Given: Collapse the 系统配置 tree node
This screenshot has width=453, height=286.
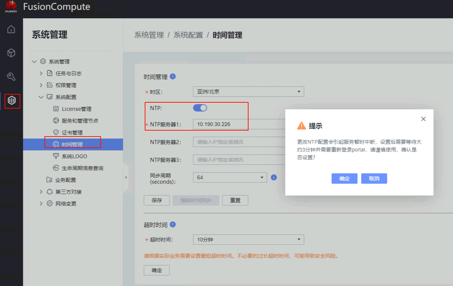Looking at the screenshot, I should pyautogui.click(x=41, y=97).
